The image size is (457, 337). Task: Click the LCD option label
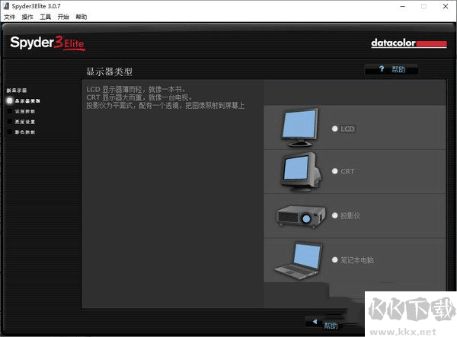click(348, 129)
